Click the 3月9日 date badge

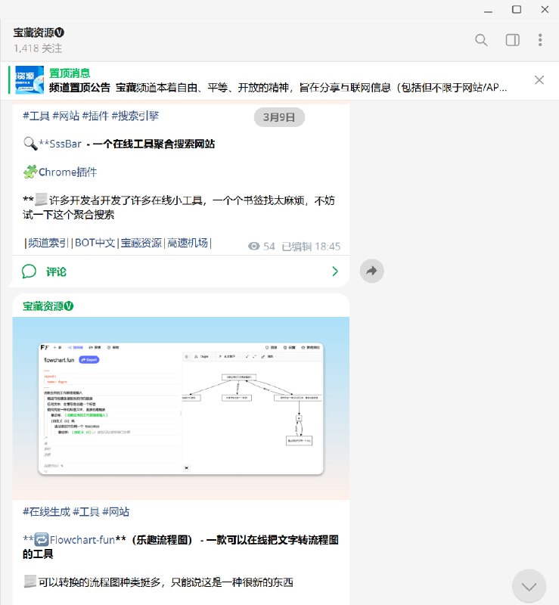279,117
